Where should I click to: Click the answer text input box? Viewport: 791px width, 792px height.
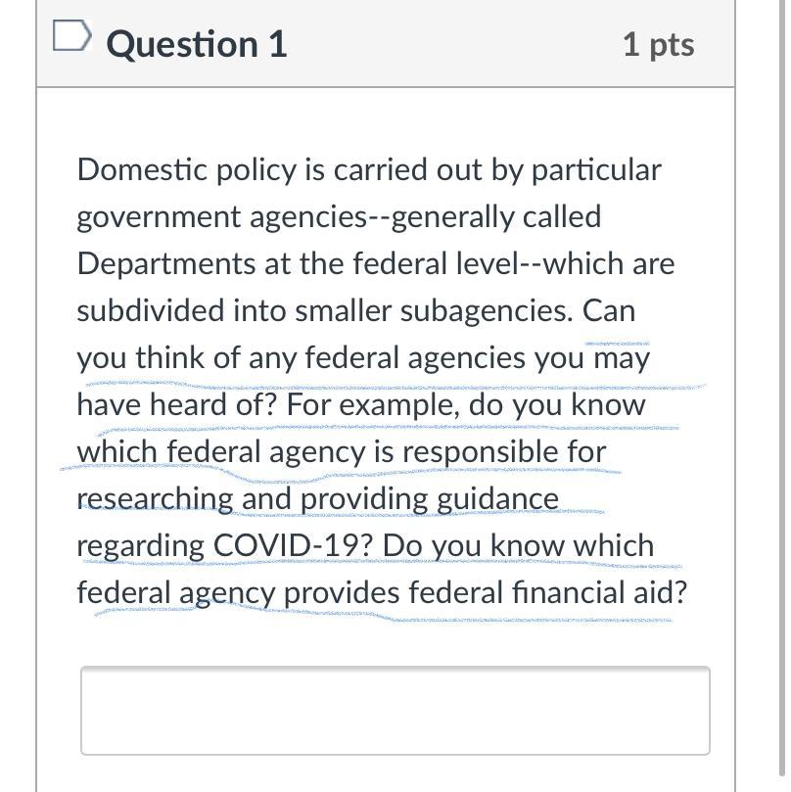pos(395,710)
